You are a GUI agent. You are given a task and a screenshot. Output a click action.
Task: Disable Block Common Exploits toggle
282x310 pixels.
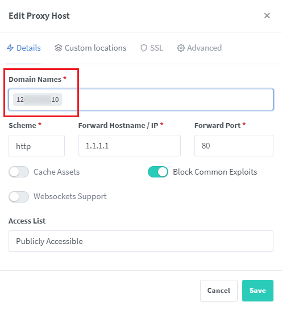point(158,172)
